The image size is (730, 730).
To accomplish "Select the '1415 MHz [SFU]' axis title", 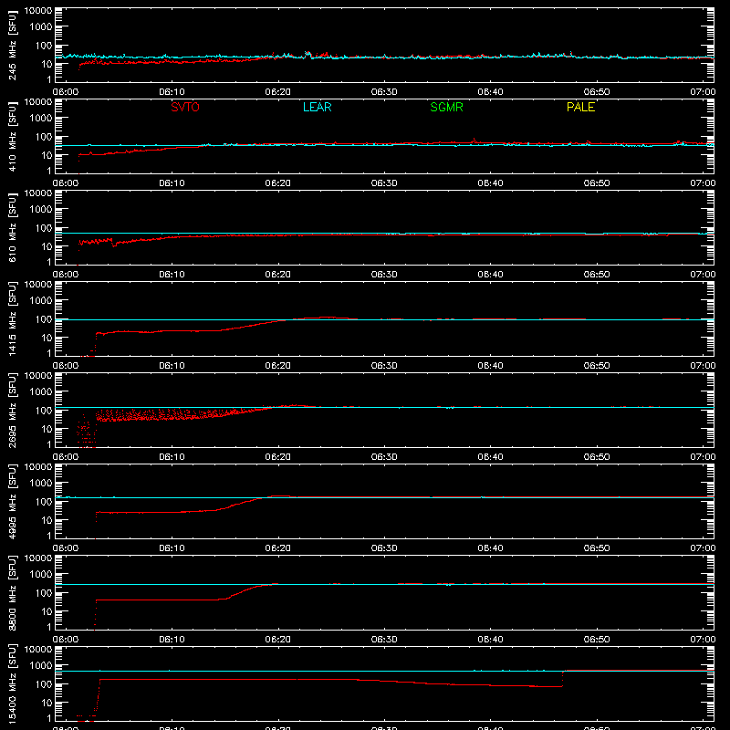I will pos(13,318).
